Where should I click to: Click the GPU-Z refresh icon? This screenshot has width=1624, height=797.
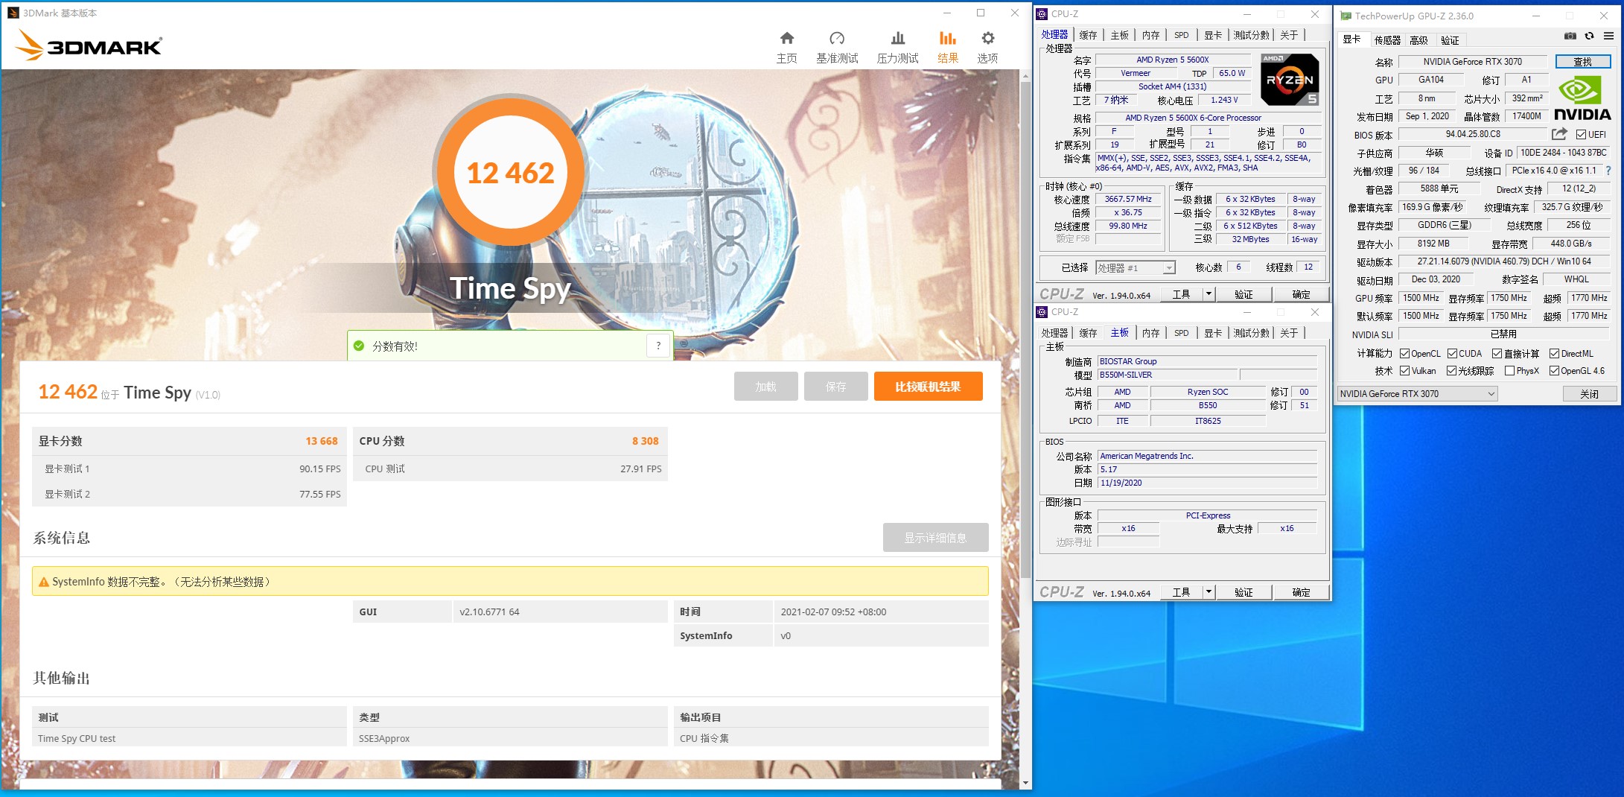coord(1589,36)
